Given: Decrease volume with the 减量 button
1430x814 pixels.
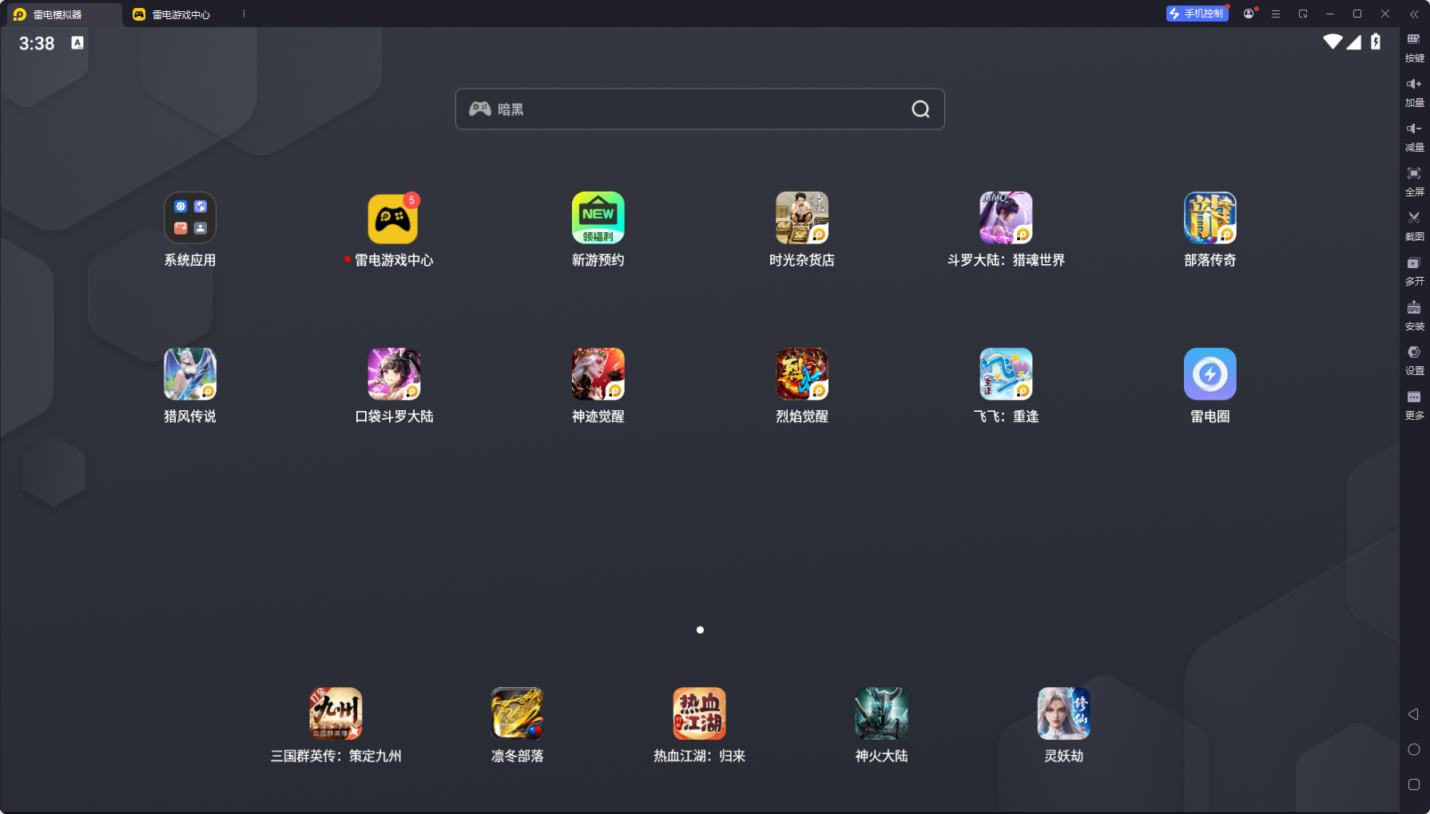Looking at the screenshot, I should pyautogui.click(x=1414, y=128).
